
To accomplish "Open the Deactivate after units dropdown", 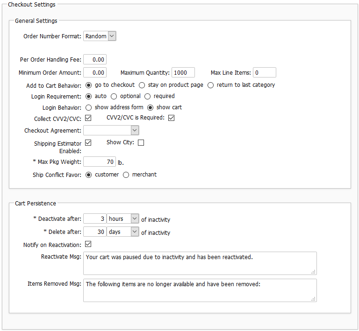I will (x=123, y=219).
